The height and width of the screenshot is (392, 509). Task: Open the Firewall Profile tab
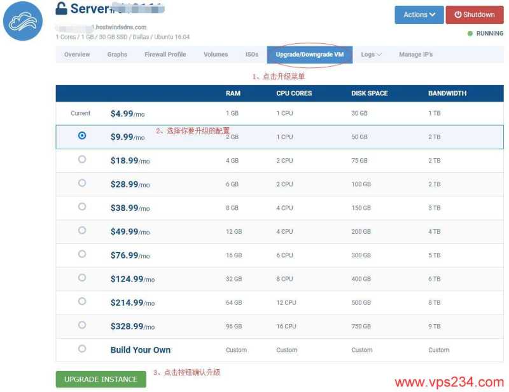165,55
